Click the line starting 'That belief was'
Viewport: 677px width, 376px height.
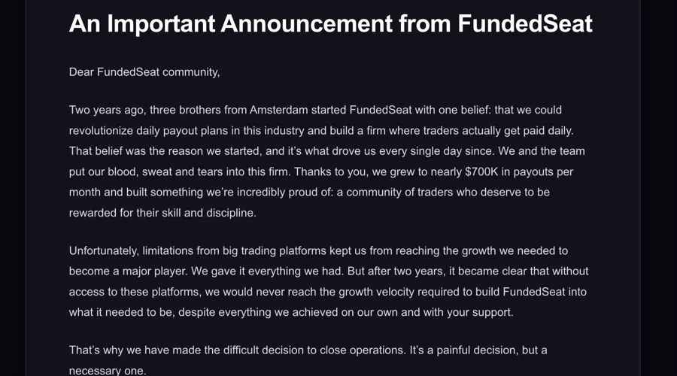pos(327,151)
